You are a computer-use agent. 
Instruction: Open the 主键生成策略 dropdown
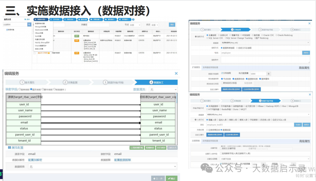point(265,159)
